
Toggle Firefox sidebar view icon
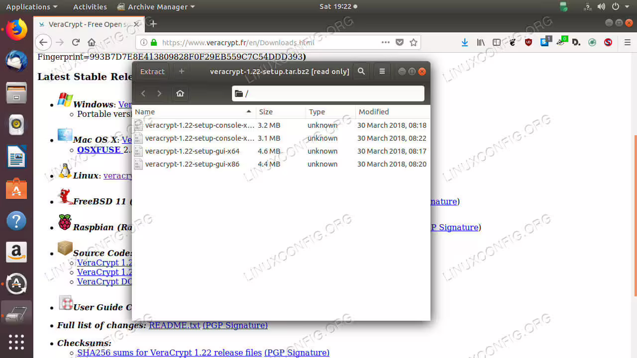pyautogui.click(x=497, y=43)
